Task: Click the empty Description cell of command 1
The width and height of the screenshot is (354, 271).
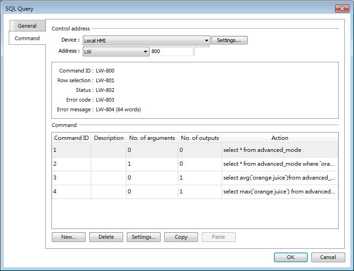Action: point(109,150)
